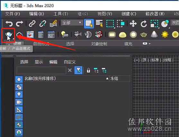Select the Scale tool

(154, 24)
